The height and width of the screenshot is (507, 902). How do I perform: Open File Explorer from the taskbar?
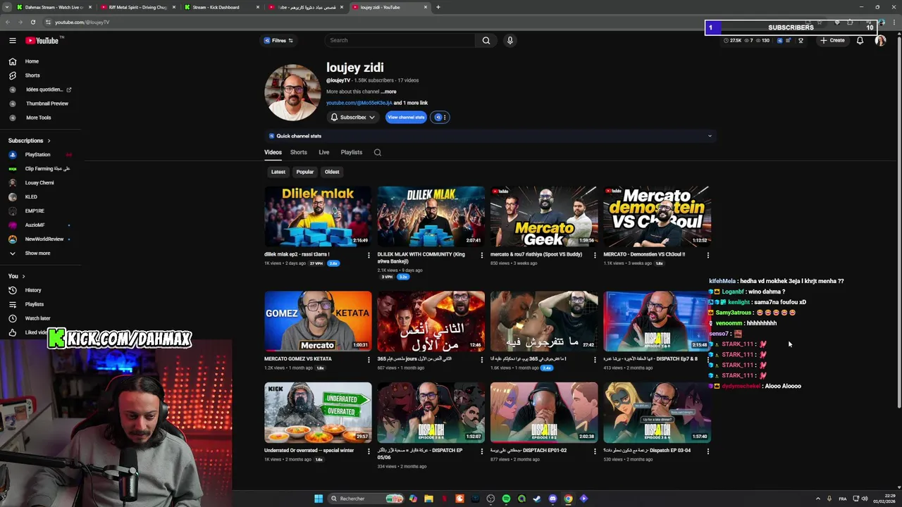[x=428, y=499]
